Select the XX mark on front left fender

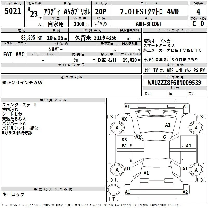coord(124,119)
